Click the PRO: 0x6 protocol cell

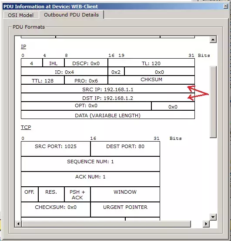[86, 80]
